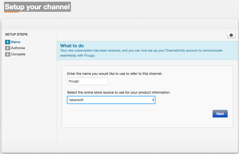Select step 1 number badge
The width and height of the screenshot is (239, 154).
(x=8, y=42)
